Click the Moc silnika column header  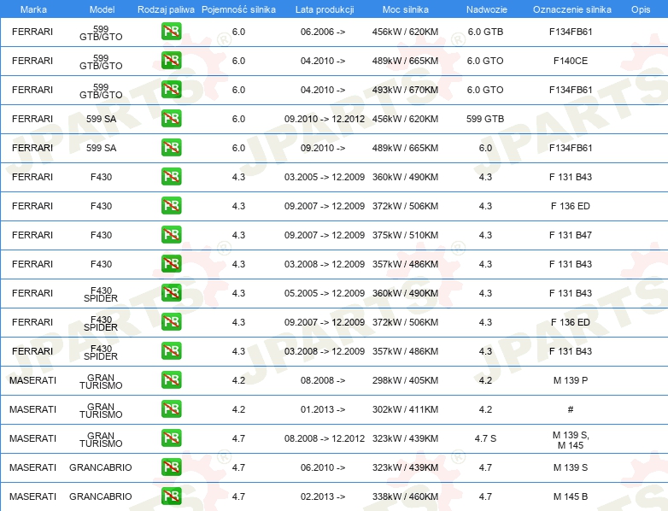[406, 9]
